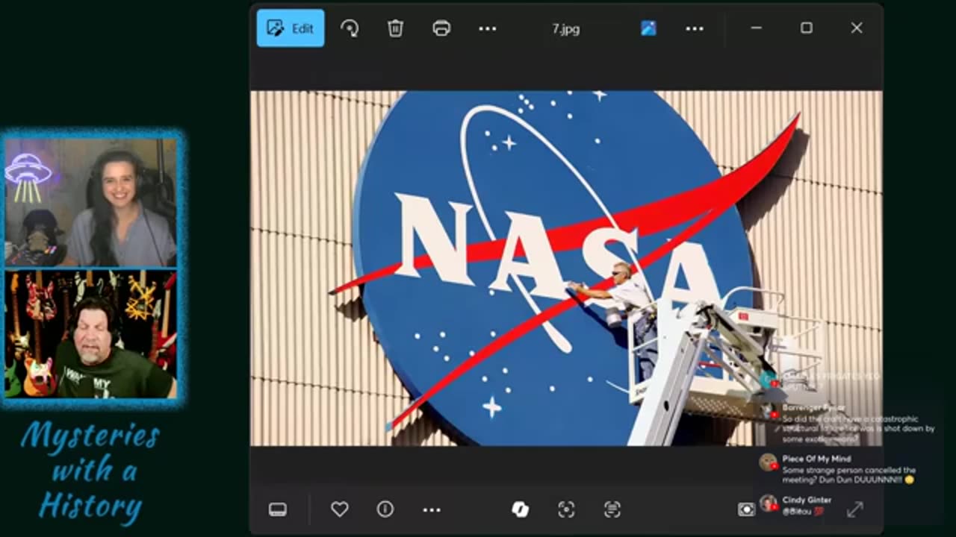Open See more options beside the print icon
Viewport: 956px width, 537px height.
pos(487,28)
